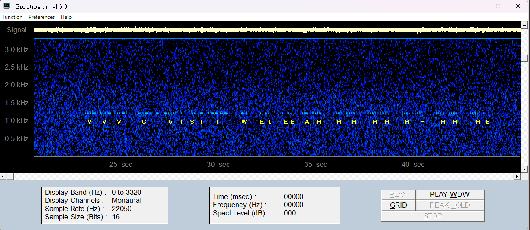Screen dimensions: 530x230
Task: Click the Frequency (Hz) value 00000
Action: [x=293, y=205]
